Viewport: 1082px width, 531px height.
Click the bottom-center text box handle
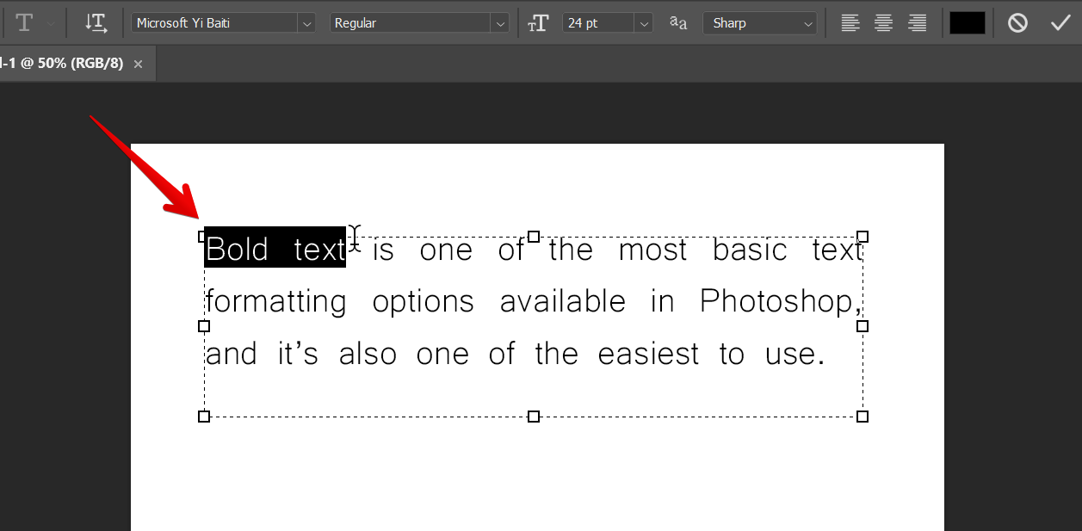point(533,416)
